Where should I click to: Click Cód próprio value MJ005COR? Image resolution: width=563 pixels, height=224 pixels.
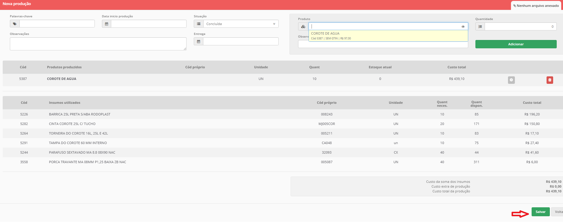[x=326, y=124]
